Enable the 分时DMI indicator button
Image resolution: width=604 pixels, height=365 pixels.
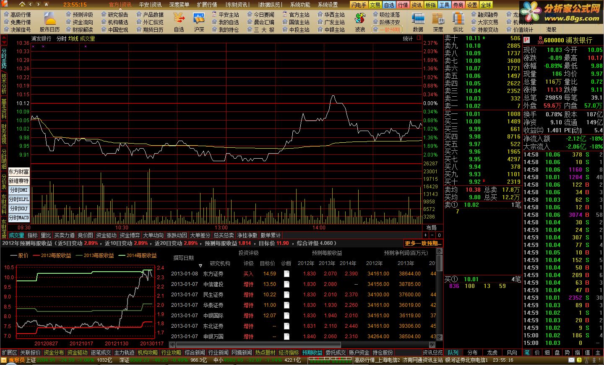point(19,190)
